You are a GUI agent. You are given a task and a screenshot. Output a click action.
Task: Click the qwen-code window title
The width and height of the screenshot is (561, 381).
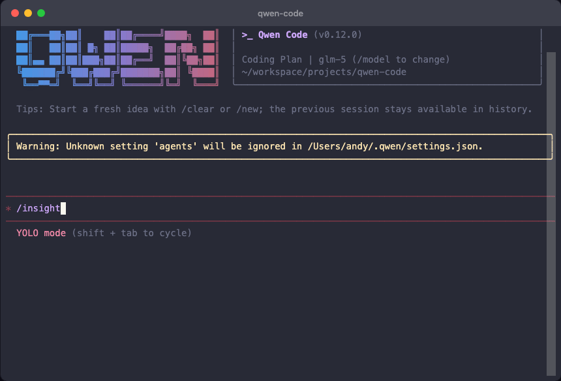coord(280,13)
